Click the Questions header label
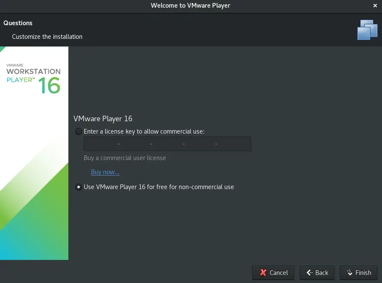Image resolution: width=382 pixels, height=283 pixels. (x=18, y=23)
